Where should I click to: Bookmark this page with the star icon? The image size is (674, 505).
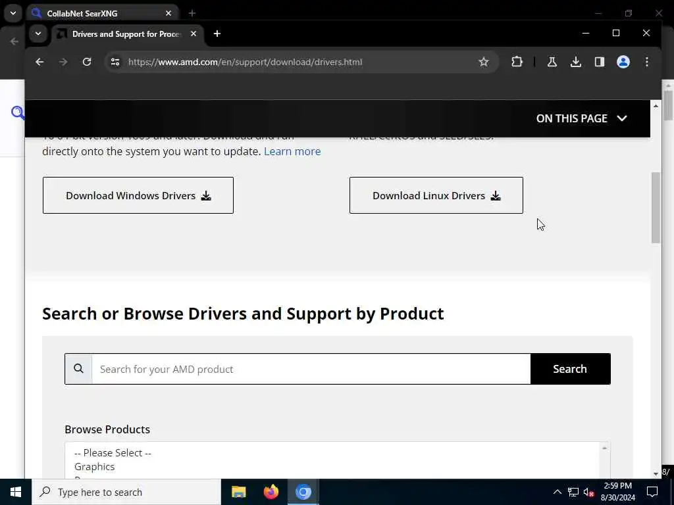[484, 62]
